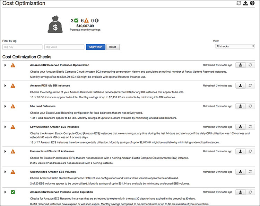The image size is (260, 206).
Task: Click the Reset filter button
Action: (x=113, y=47)
